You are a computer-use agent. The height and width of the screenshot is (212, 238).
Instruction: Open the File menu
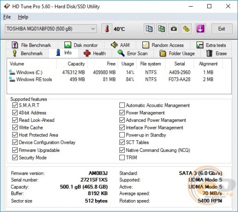7,17
